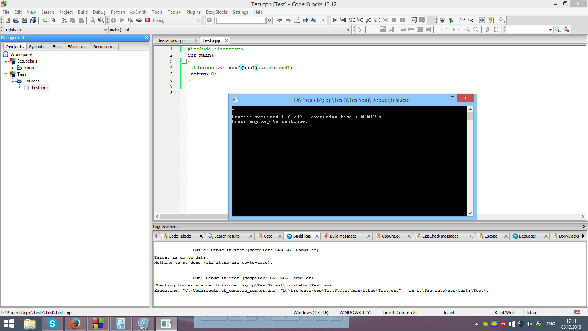Open Firefox from taskbar
This screenshot has width=588, height=331.
(x=75, y=324)
